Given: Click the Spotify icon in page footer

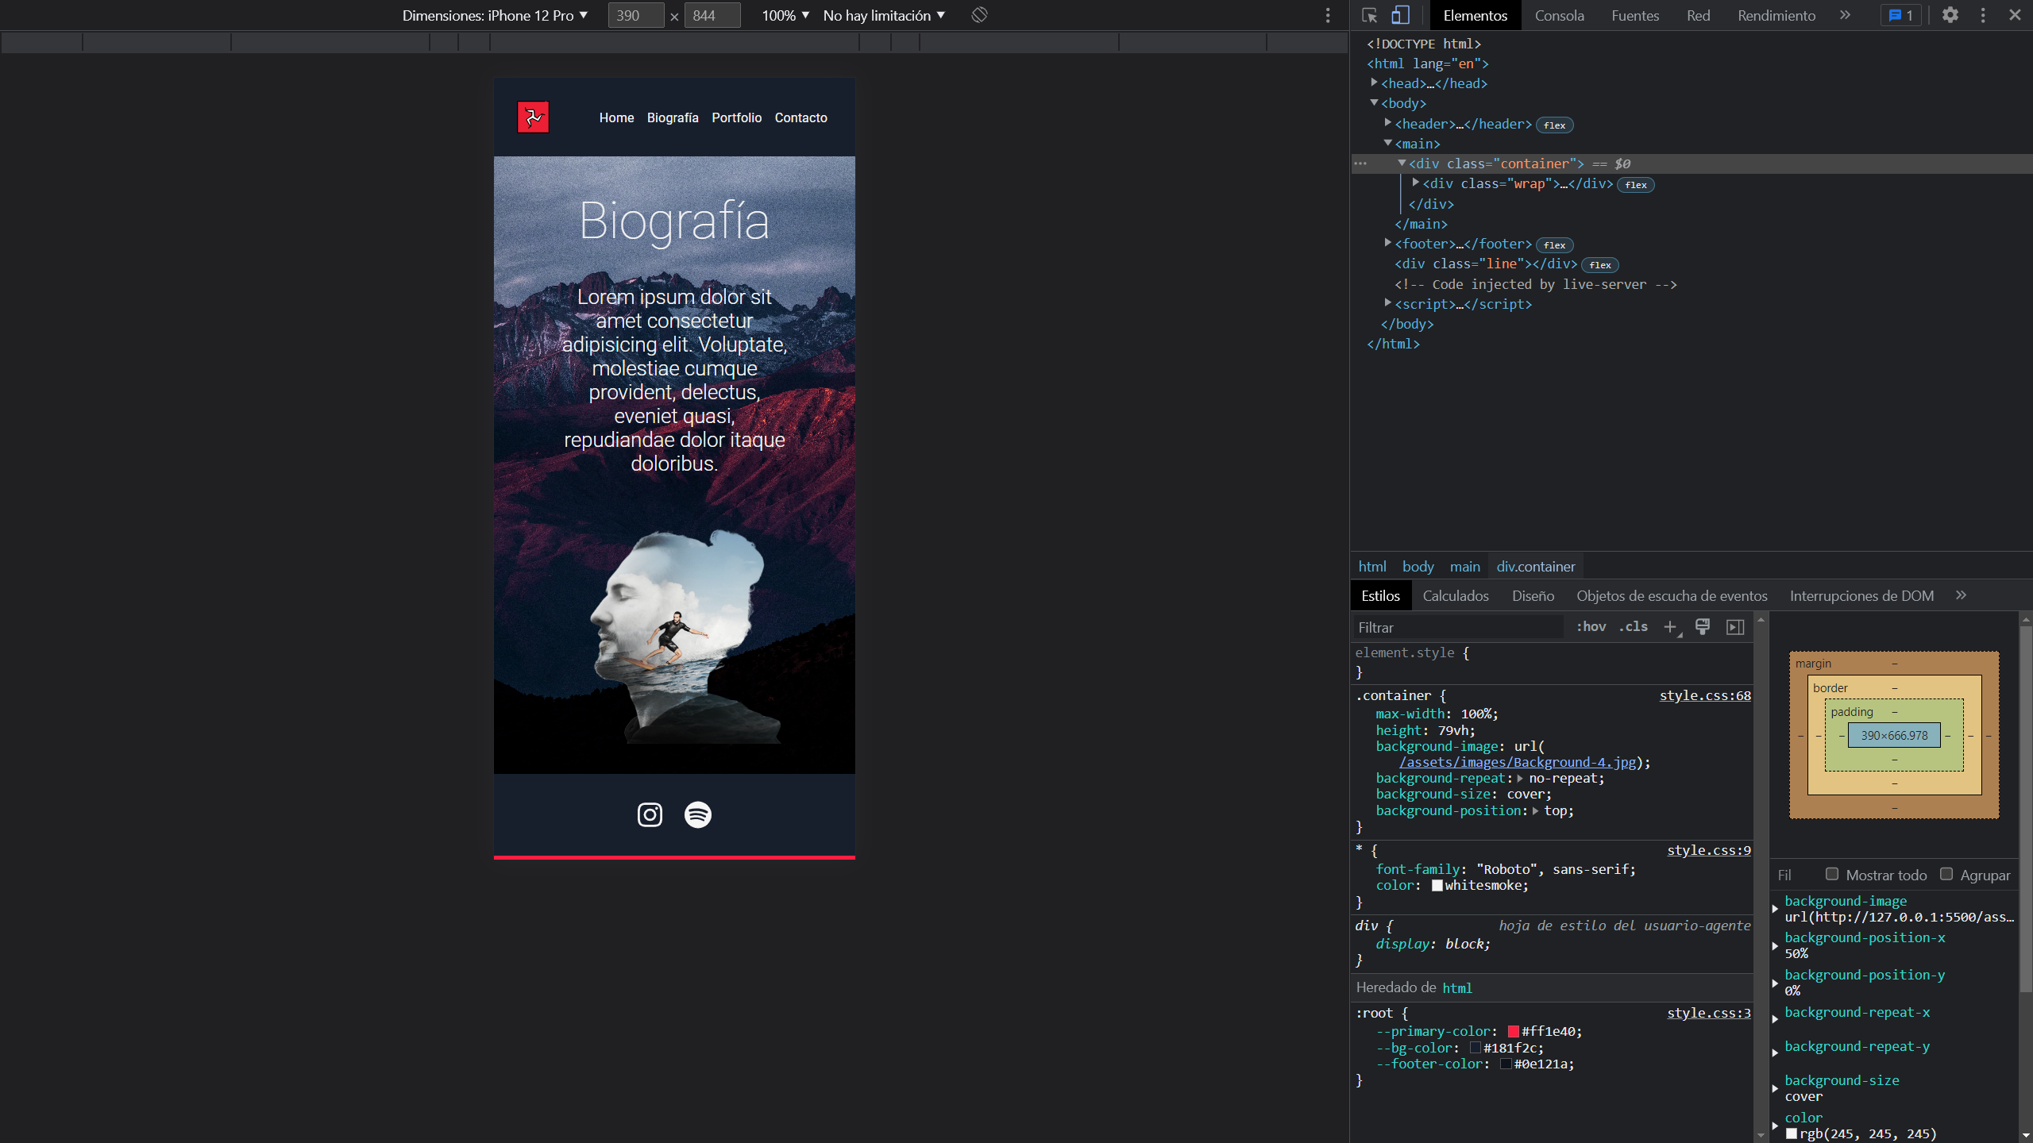Looking at the screenshot, I should [x=698, y=814].
